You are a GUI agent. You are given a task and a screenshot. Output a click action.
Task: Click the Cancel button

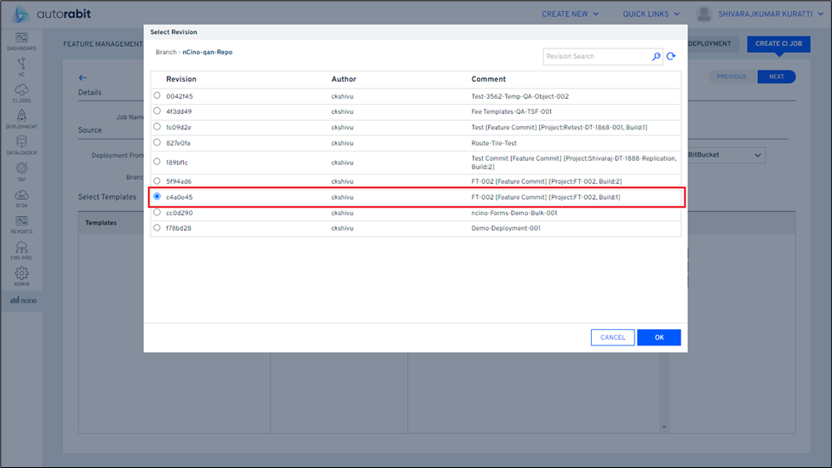click(x=612, y=338)
